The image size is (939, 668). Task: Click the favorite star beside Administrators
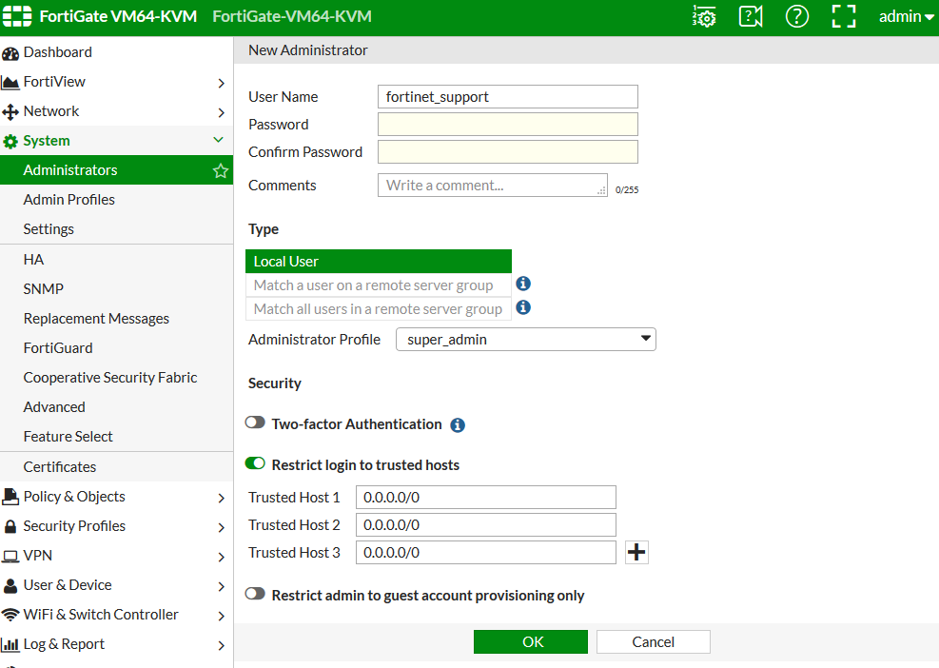tap(221, 171)
